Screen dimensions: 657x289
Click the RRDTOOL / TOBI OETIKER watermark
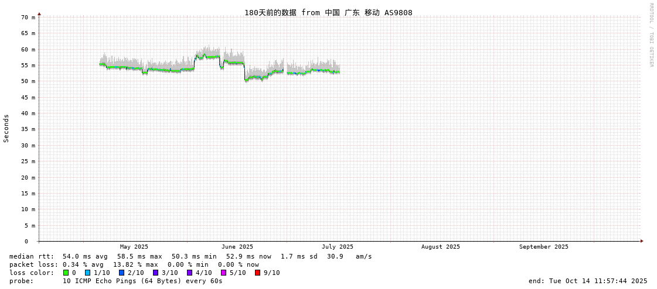(651, 35)
